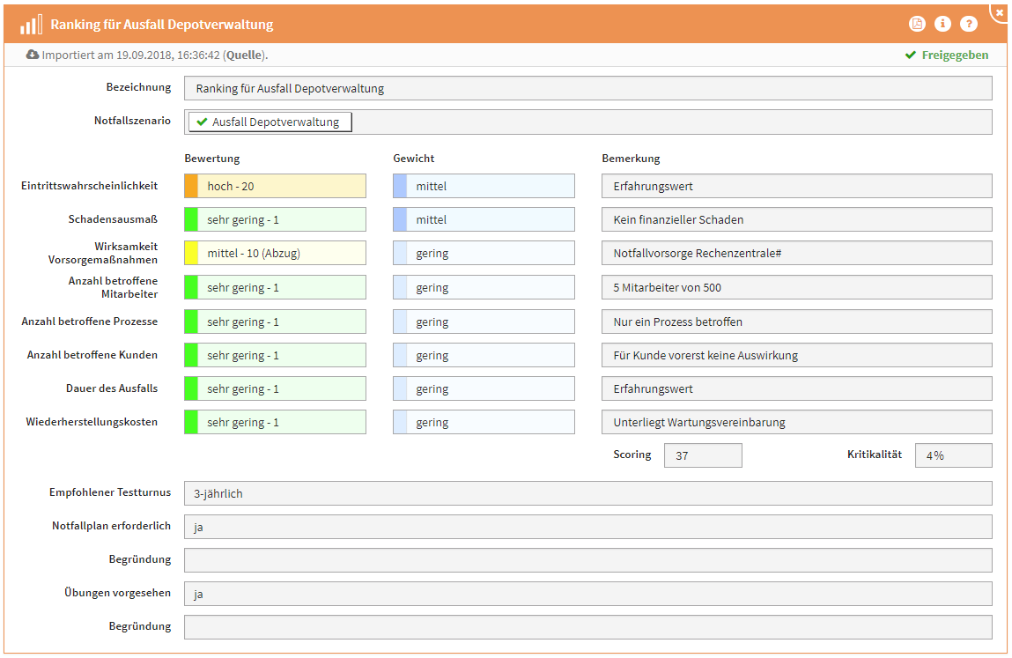Click the checkmark inside the Notfallszenario button
The image size is (1012, 658).
coord(202,122)
